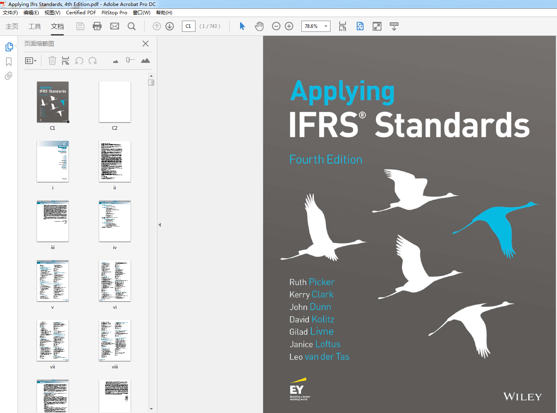Zoom out with the minus icon
The width and height of the screenshot is (557, 413).
(x=276, y=26)
